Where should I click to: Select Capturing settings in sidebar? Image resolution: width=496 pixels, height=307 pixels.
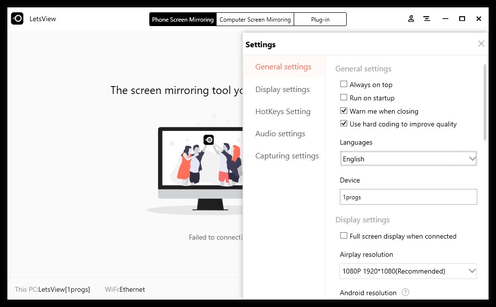point(287,156)
